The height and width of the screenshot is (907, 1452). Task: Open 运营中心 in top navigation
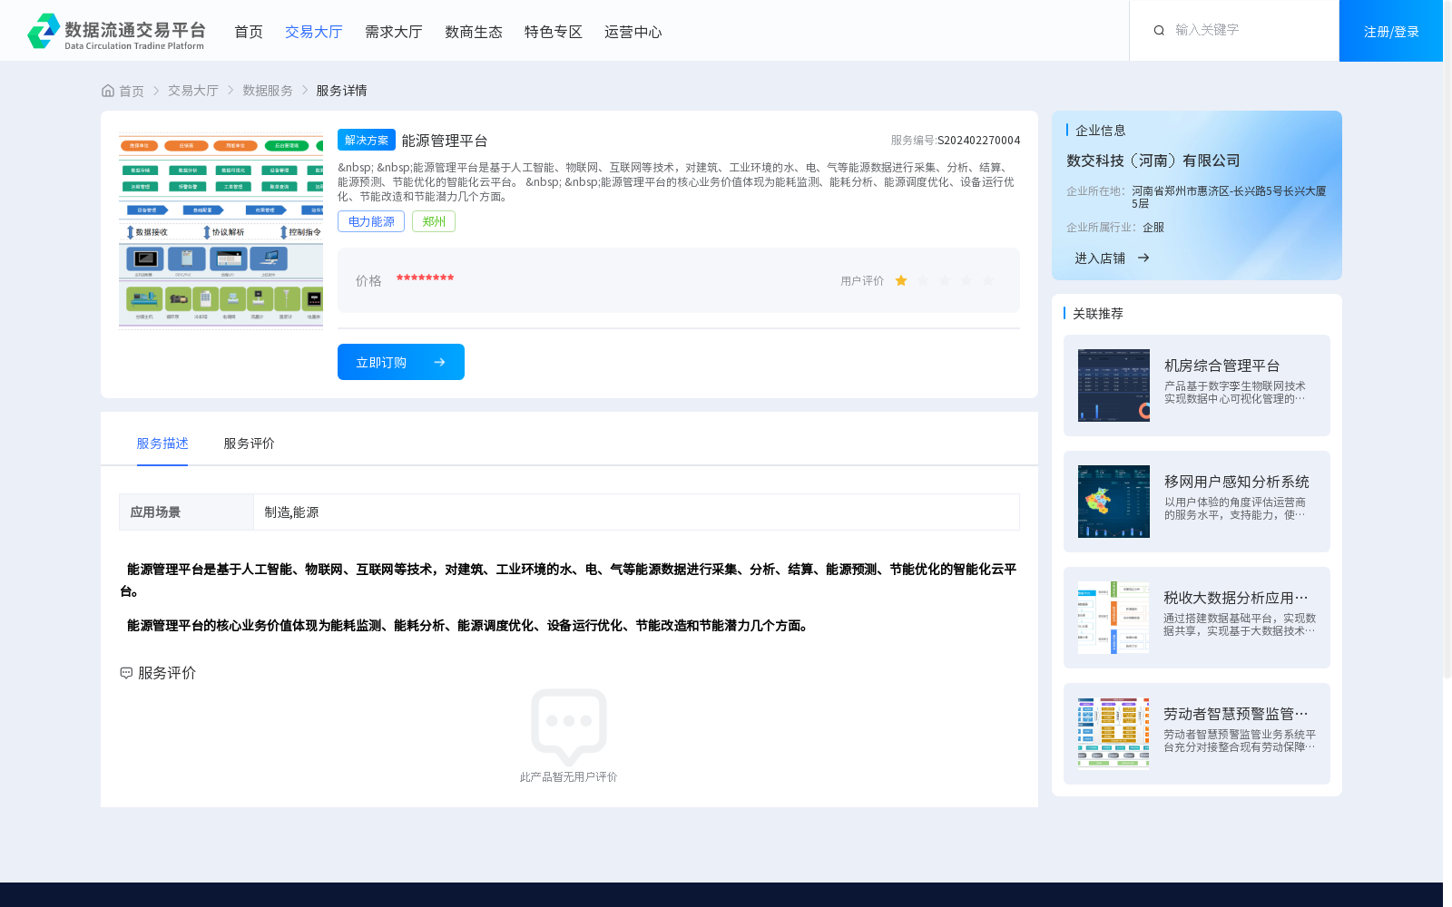pyautogui.click(x=633, y=32)
